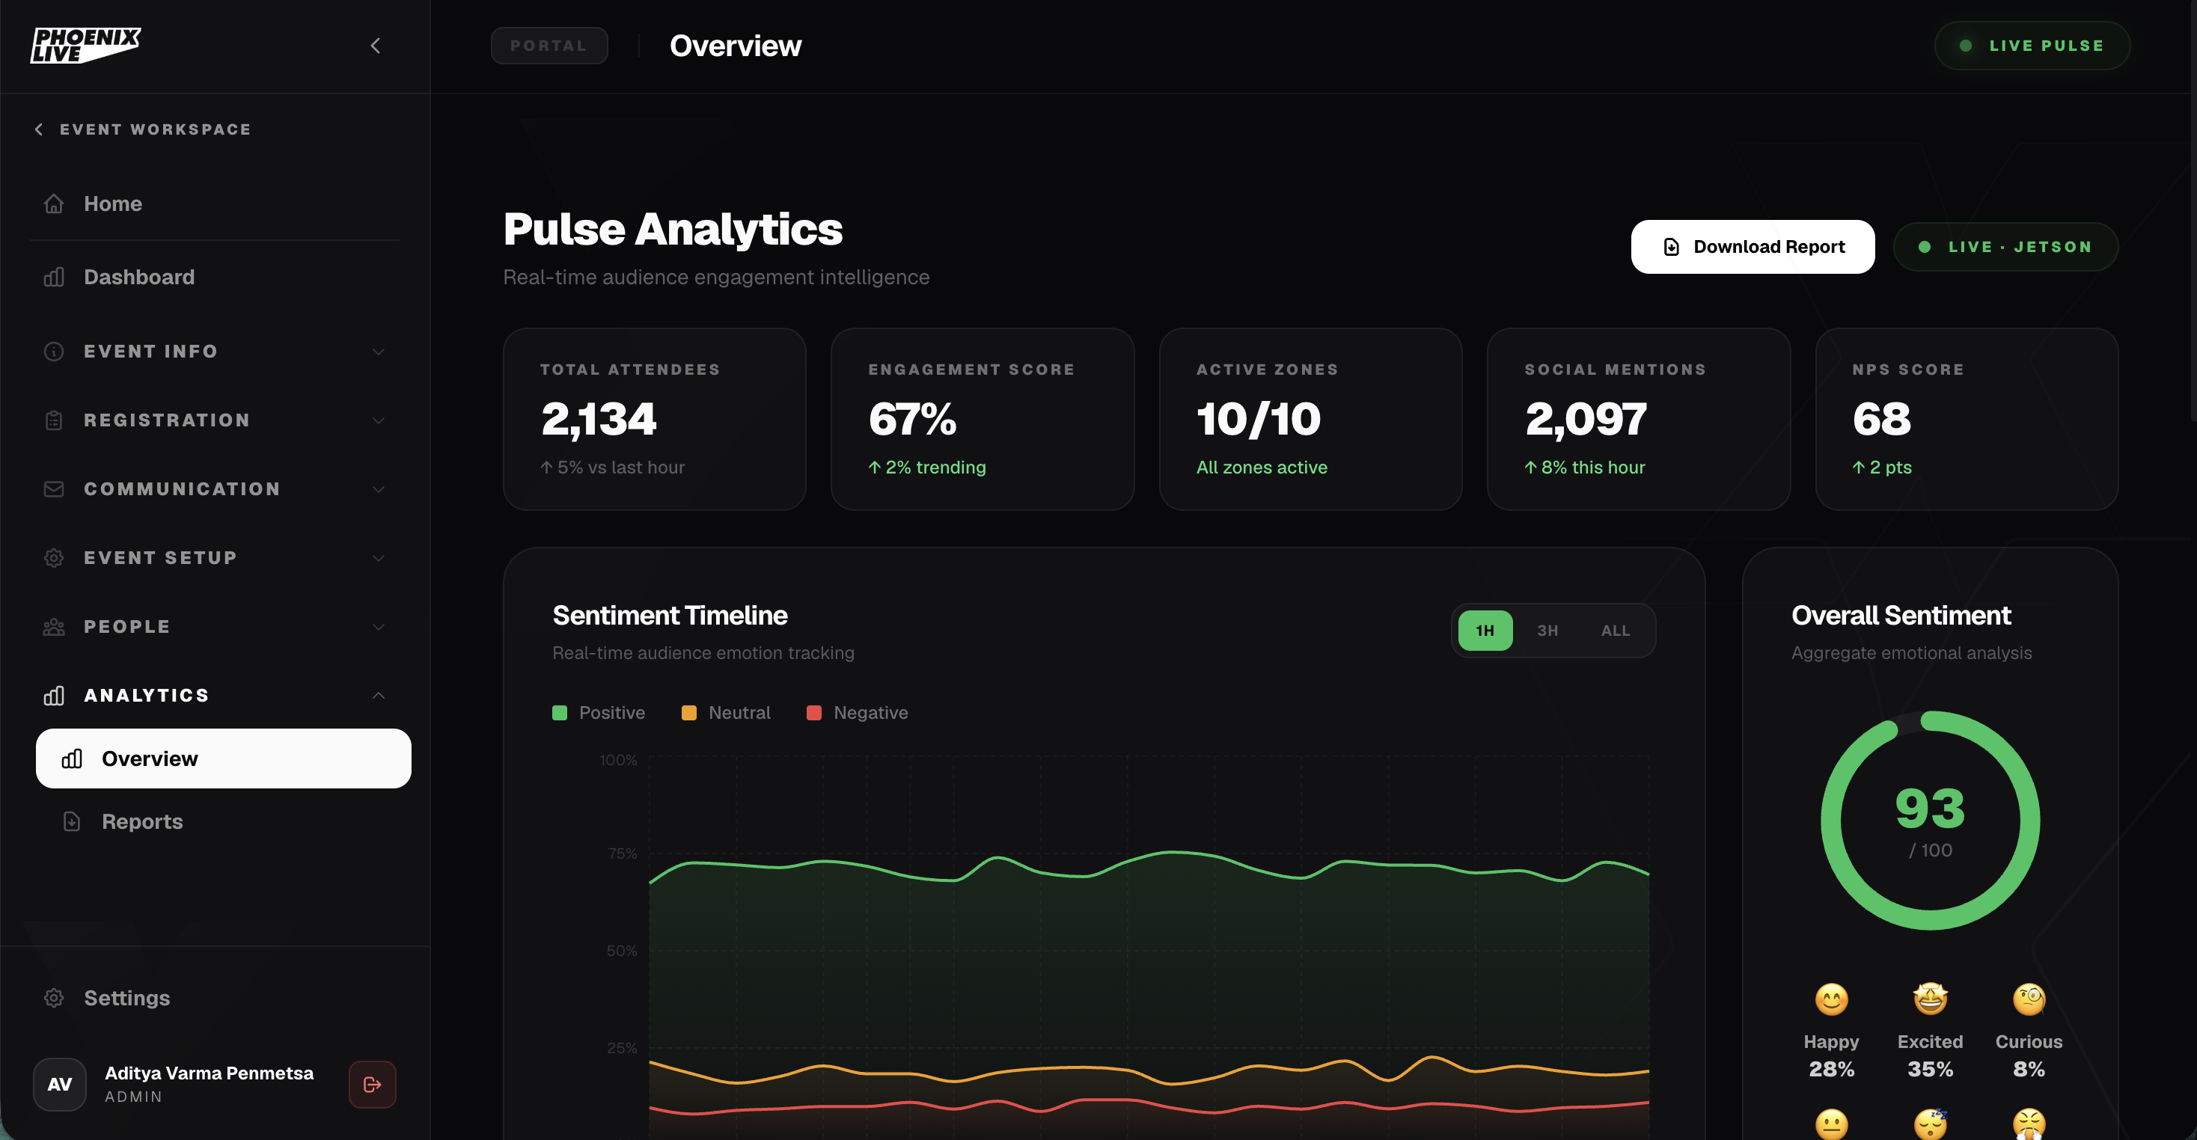Click the Event Info circle icon
This screenshot has height=1140, width=2197.
tap(54, 352)
